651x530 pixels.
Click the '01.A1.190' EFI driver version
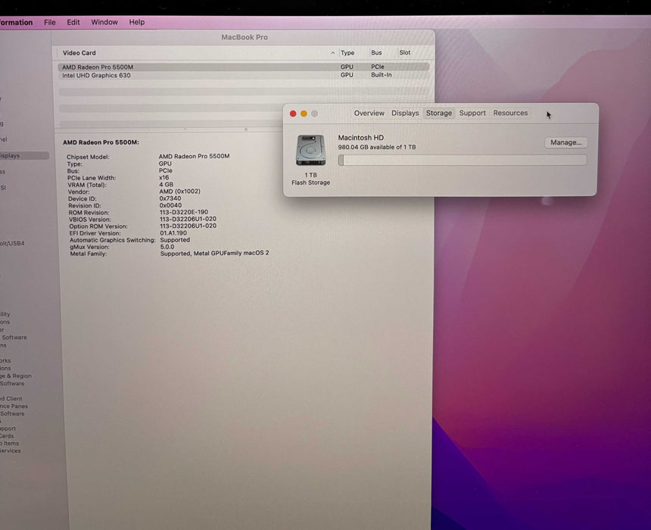coord(173,233)
